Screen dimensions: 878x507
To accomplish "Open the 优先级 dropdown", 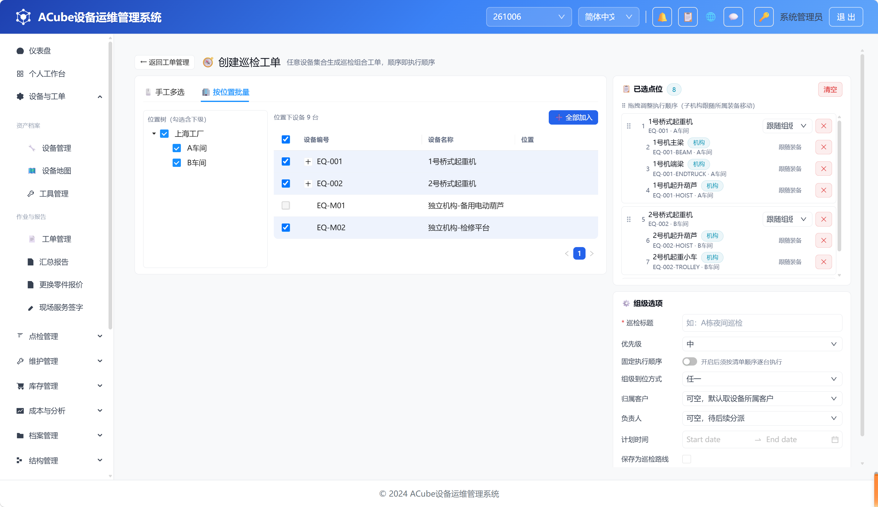I will [762, 344].
